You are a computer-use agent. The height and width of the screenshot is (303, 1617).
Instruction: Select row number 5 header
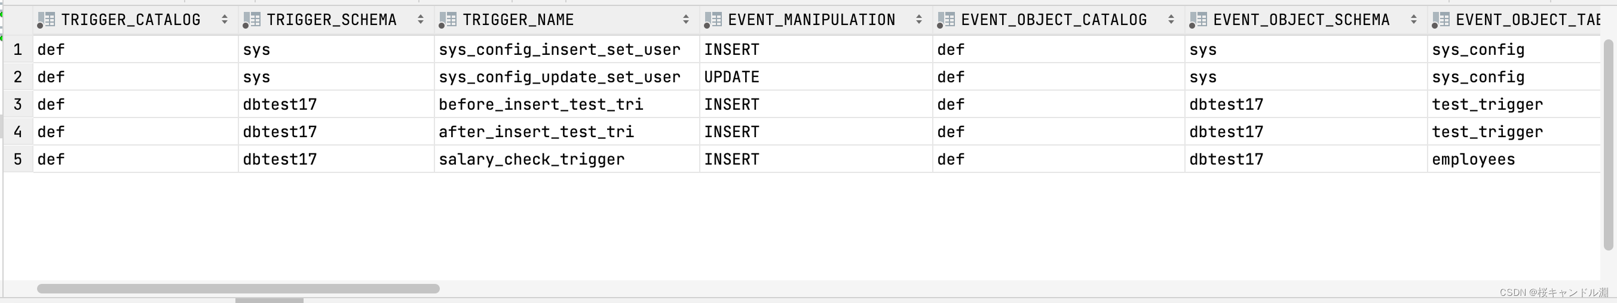click(17, 160)
